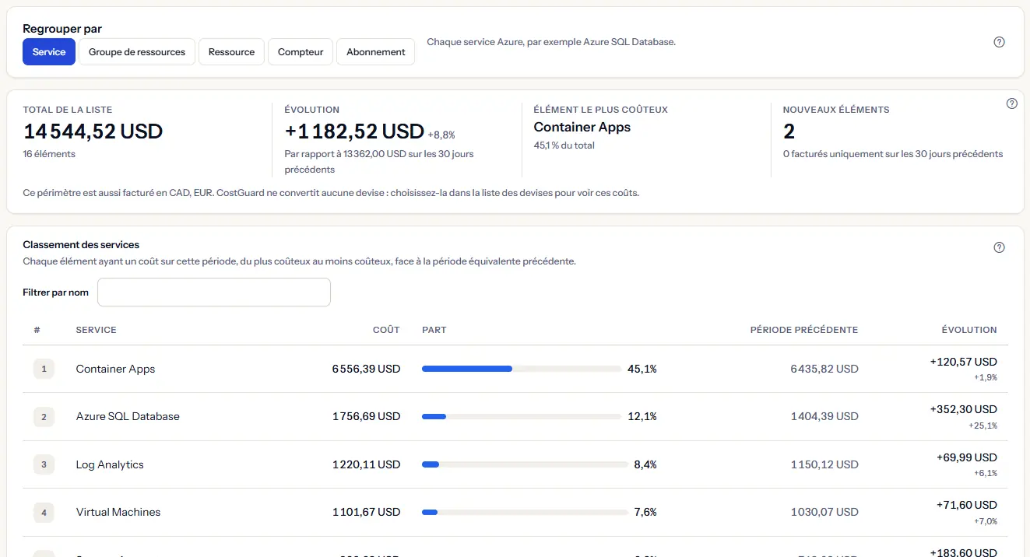Group costs by Ressource
1030x557 pixels.
click(231, 52)
